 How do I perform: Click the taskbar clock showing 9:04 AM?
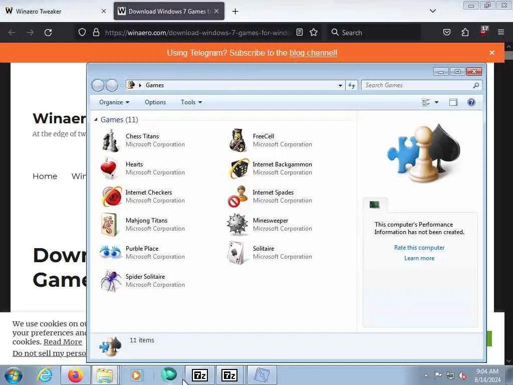click(x=487, y=375)
